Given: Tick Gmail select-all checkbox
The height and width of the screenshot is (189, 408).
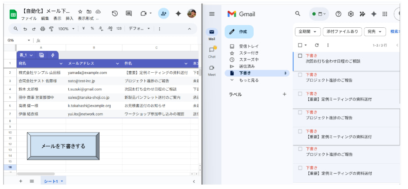Looking at the screenshot, I should point(300,45).
